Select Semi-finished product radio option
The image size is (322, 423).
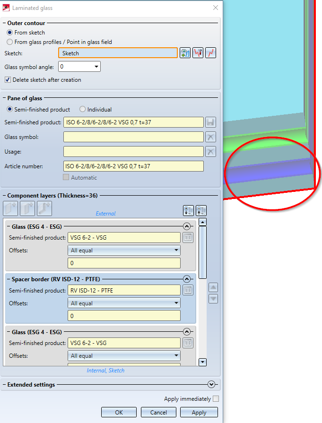click(x=10, y=110)
